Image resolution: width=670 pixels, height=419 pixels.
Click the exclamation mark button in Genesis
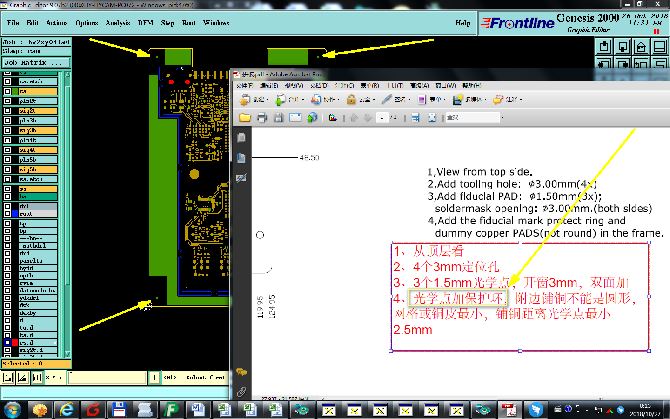(x=154, y=378)
